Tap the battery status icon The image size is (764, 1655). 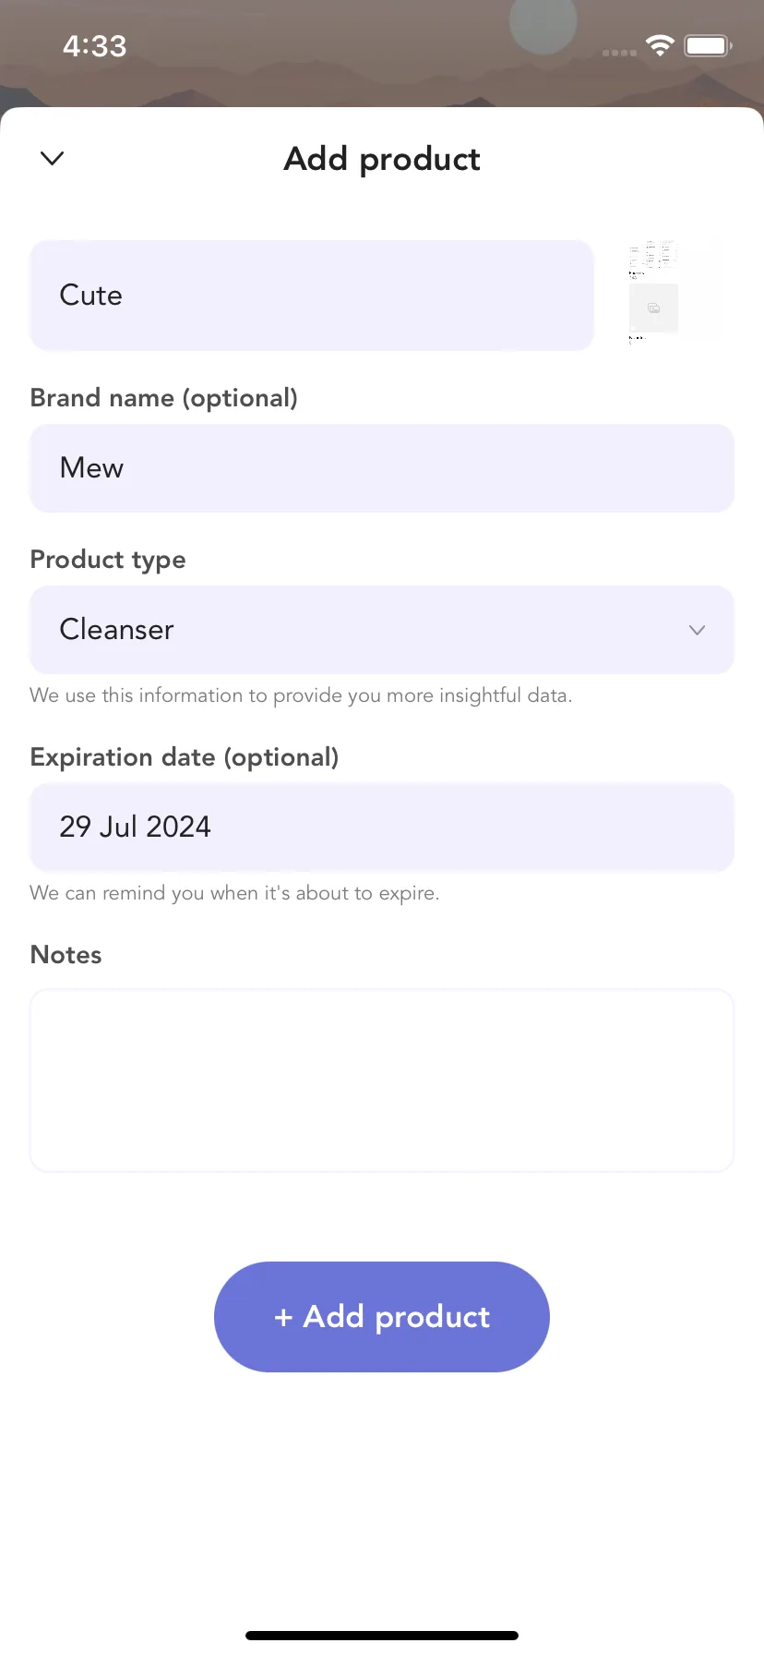(708, 45)
